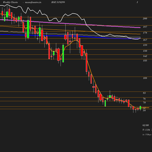The image size is (152, 152).
Task: Select the 142 price level label
Action: tap(145, 56)
